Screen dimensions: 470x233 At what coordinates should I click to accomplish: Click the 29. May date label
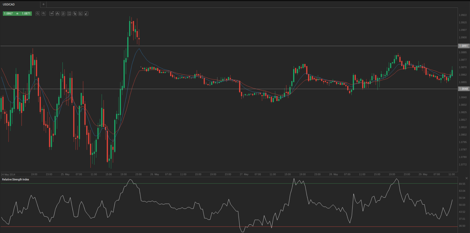click(x=423, y=174)
